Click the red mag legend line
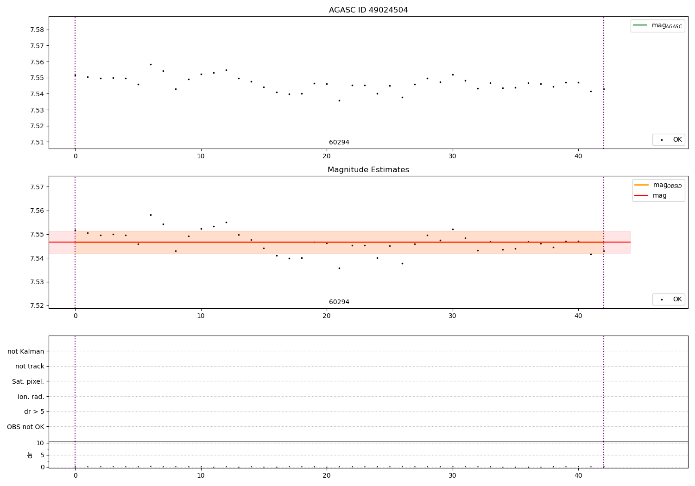Viewport: 695px width, 486px height. pyautogui.click(x=641, y=195)
